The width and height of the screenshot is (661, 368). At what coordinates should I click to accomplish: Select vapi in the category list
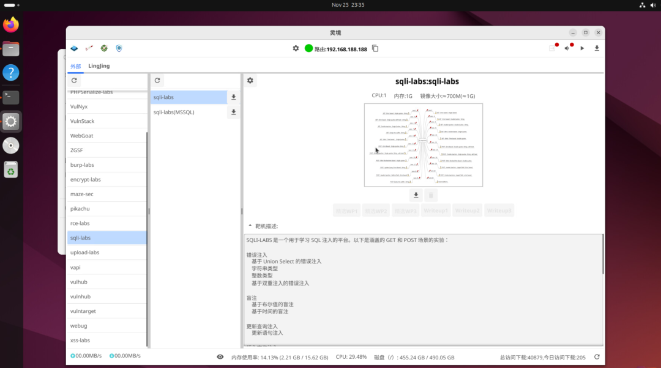[x=107, y=267]
